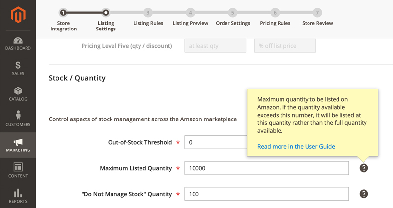This screenshot has height=208, width=393.
Task: Click the Maximum quantity tooltip text
Action: coord(312,115)
